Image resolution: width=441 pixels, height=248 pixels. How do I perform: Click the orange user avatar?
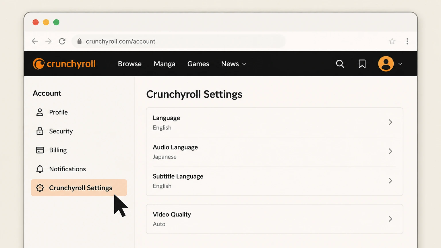(386, 64)
